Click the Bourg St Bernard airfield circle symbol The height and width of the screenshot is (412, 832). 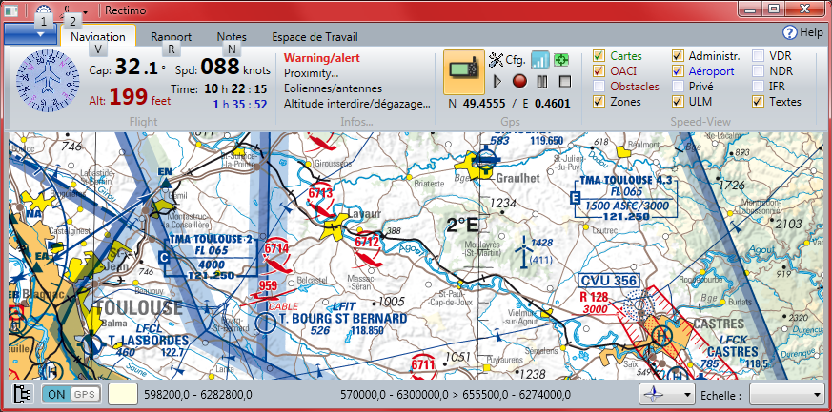pos(266,323)
